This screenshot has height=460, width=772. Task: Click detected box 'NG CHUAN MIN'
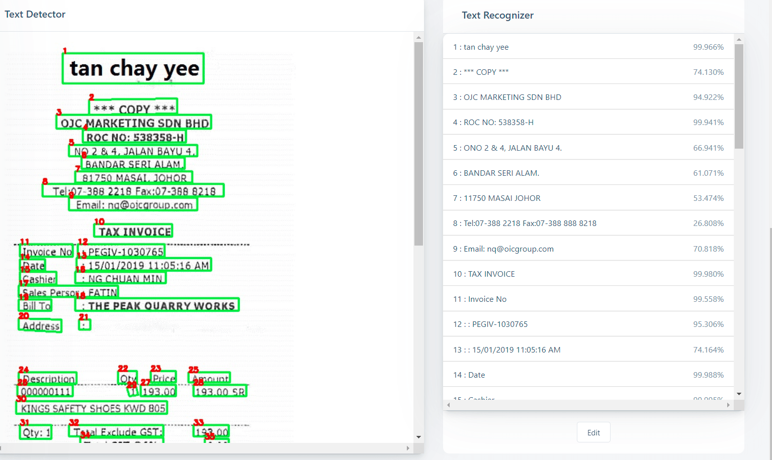121,278
